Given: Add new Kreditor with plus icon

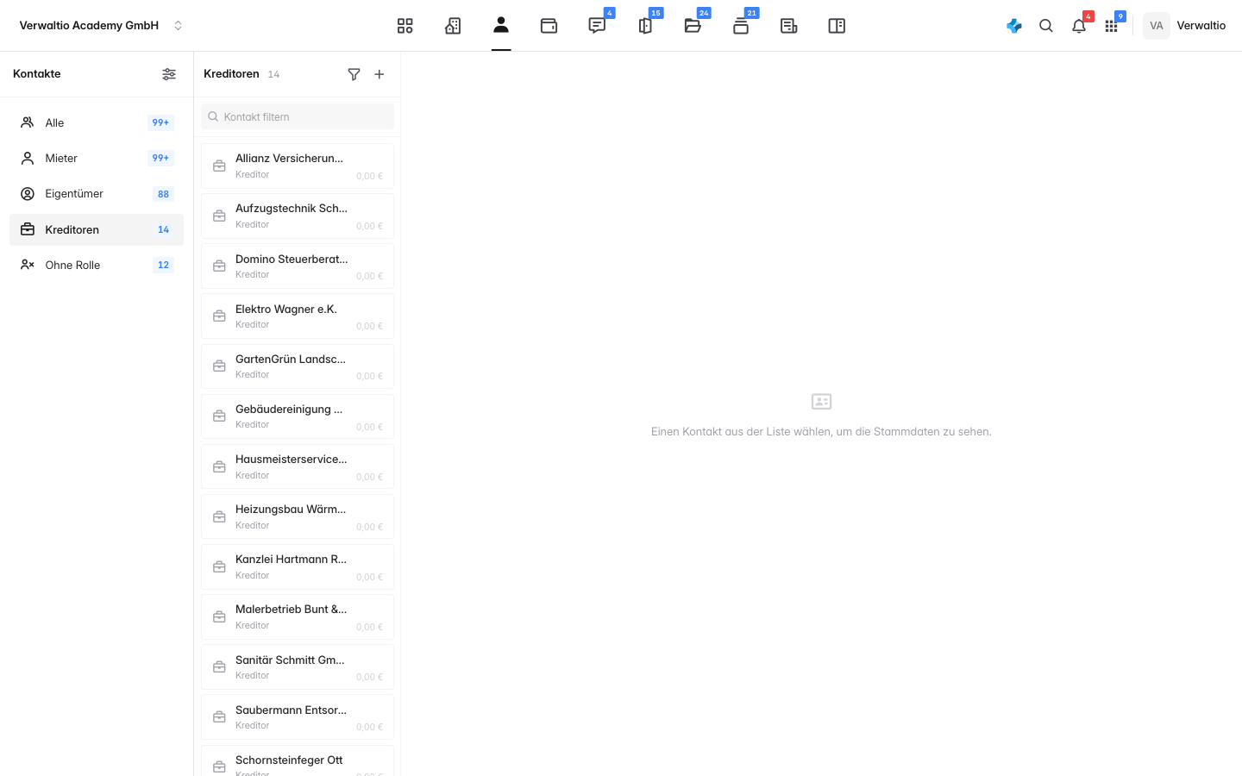Looking at the screenshot, I should (x=379, y=74).
